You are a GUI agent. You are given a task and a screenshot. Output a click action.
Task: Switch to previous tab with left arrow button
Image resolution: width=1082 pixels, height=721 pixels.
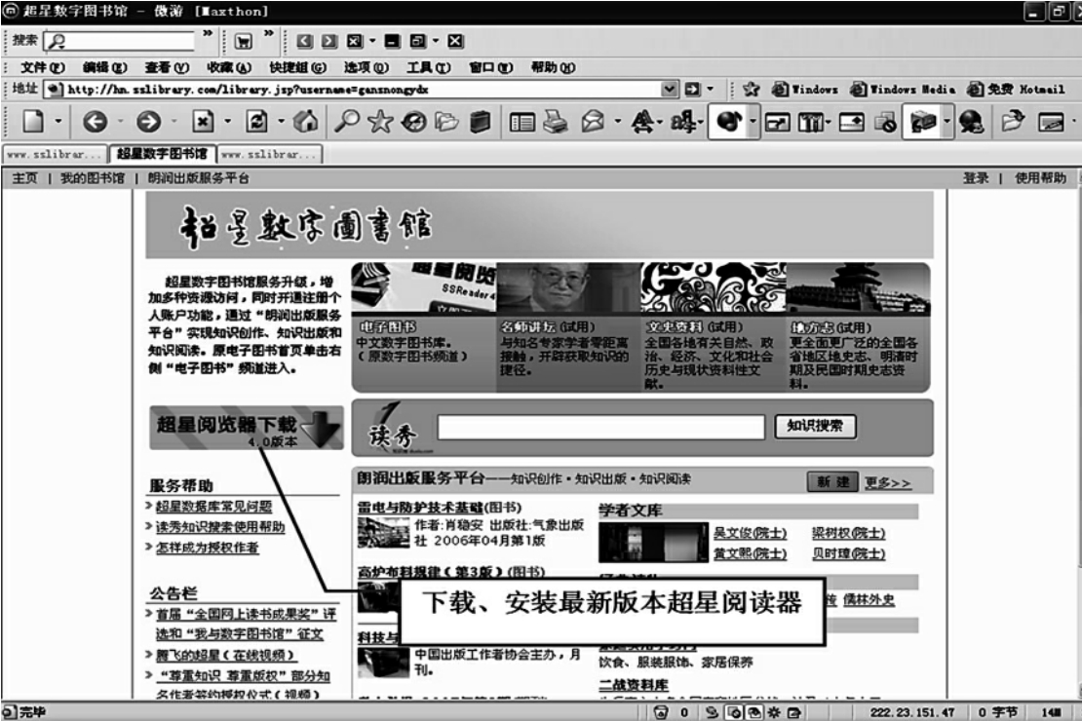click(x=304, y=41)
